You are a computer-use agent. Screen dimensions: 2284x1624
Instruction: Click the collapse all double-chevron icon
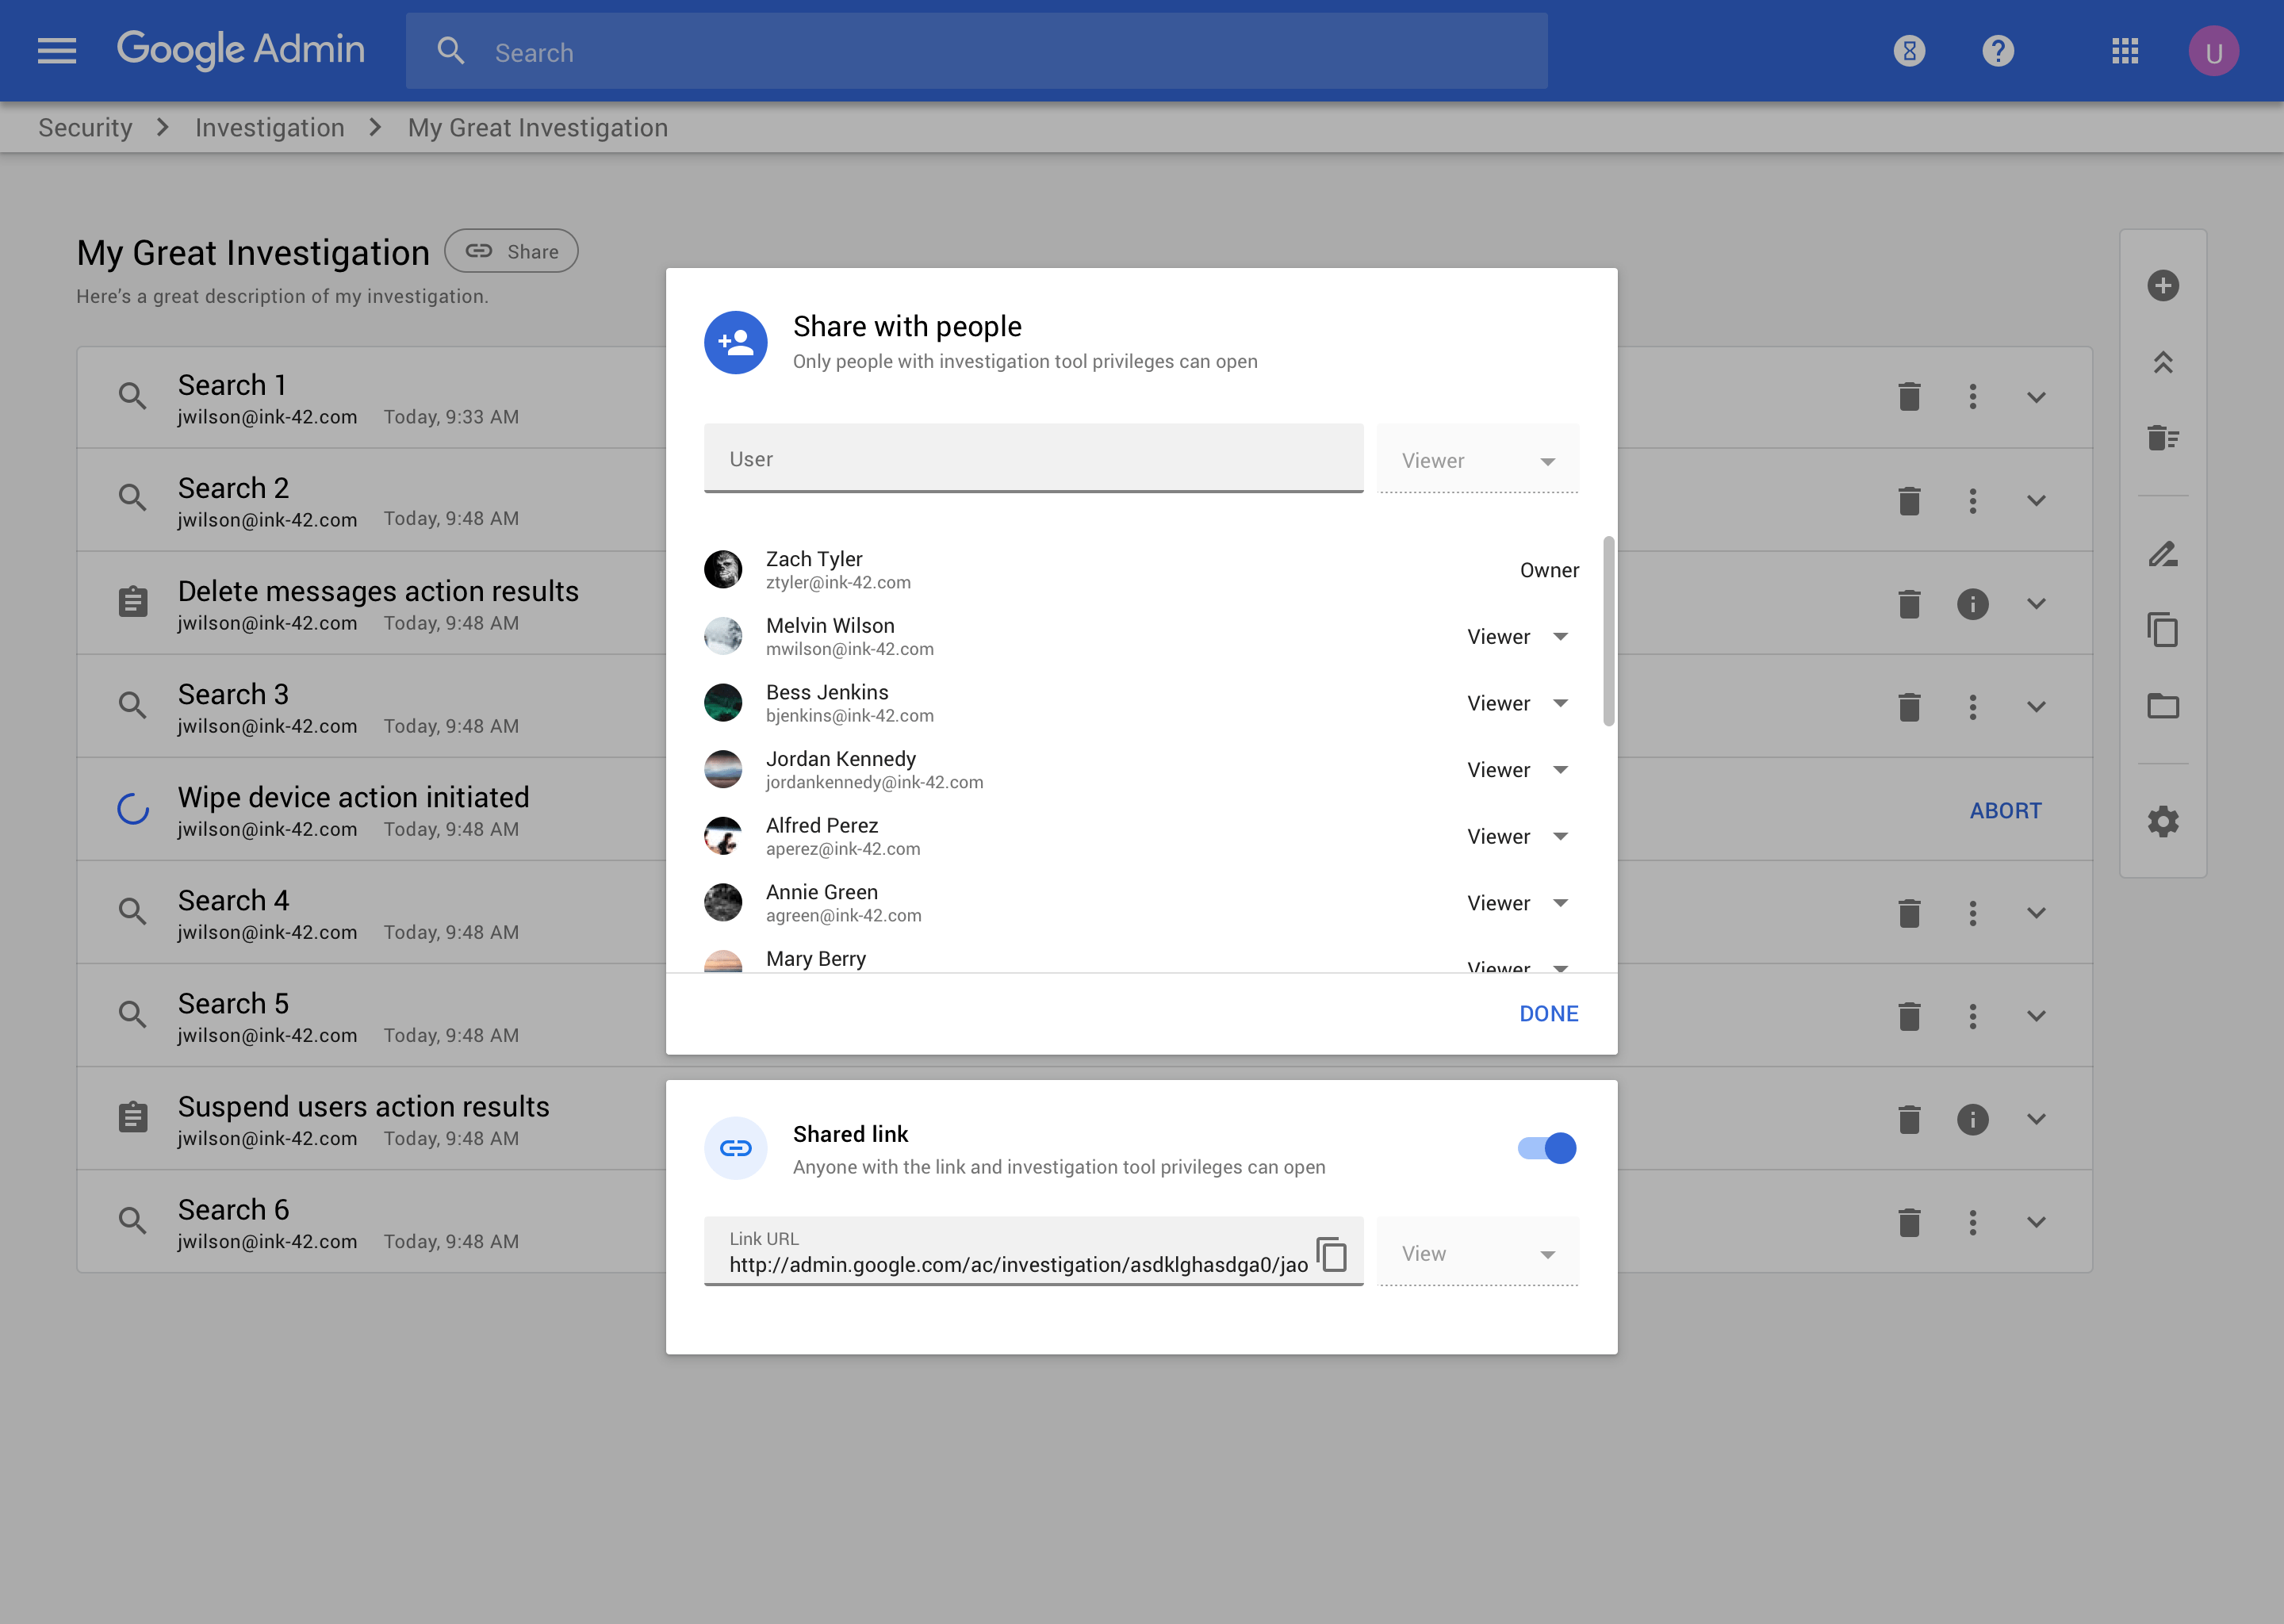coord(2162,362)
